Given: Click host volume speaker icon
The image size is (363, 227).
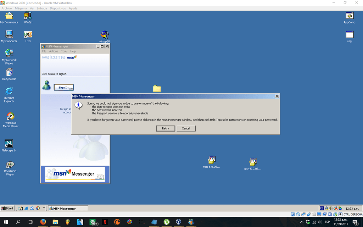Looking at the screenshot, I should [320, 222].
